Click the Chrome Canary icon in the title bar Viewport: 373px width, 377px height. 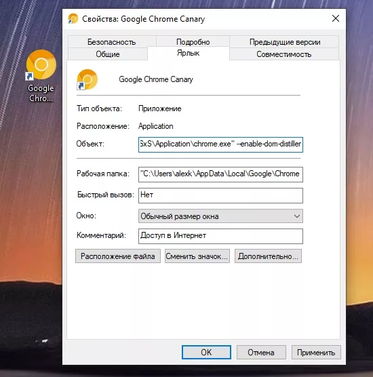73,18
